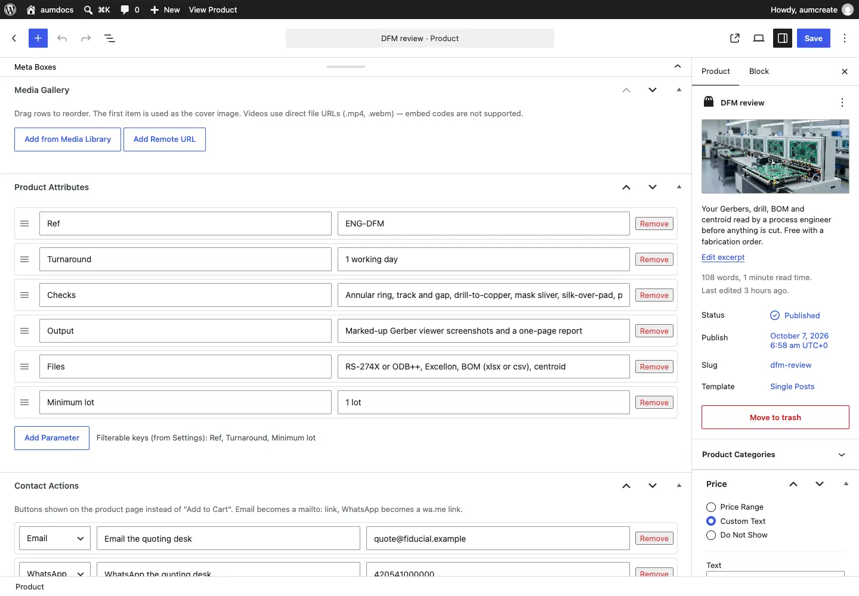Click Add from Media Library
The width and height of the screenshot is (859, 596).
pyautogui.click(x=67, y=139)
